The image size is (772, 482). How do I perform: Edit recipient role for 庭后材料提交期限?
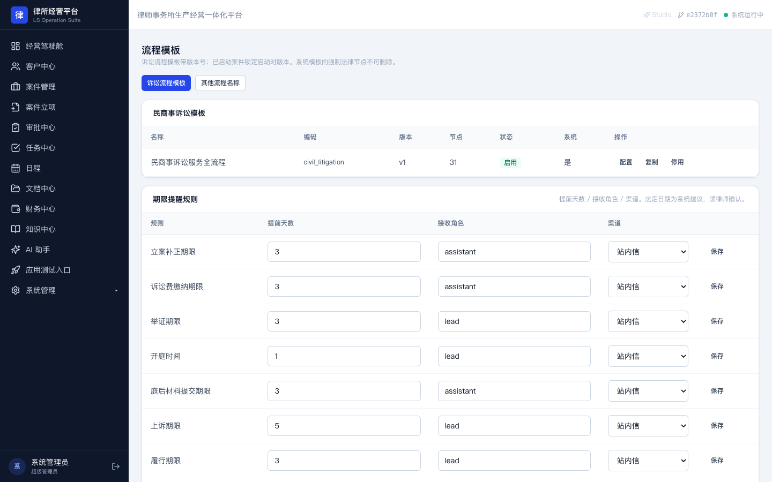coord(514,391)
